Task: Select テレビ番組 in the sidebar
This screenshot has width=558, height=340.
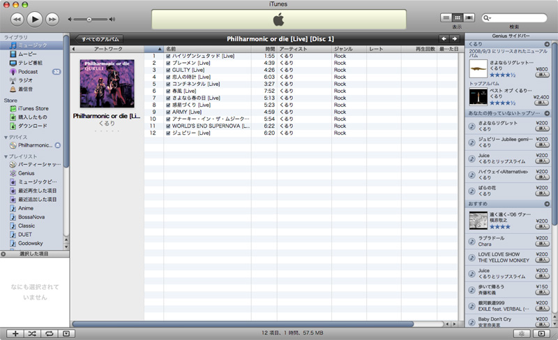Action: coord(31,63)
